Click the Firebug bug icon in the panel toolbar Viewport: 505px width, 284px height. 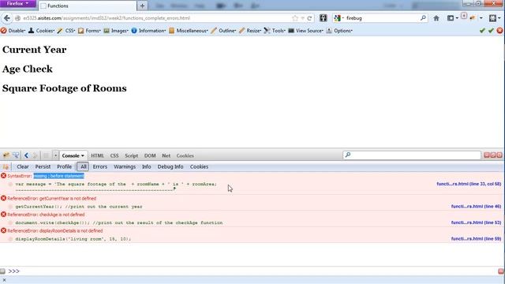[6, 155]
